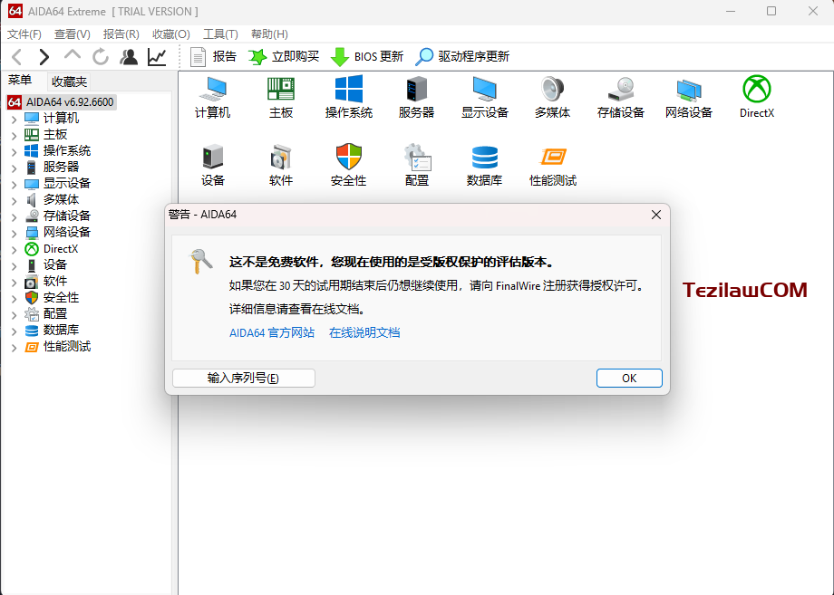
Task: Click 驱动程序更新 driver update toolbar button
Action: tap(462, 57)
